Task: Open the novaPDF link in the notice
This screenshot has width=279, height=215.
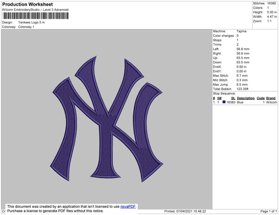Action: point(128,207)
